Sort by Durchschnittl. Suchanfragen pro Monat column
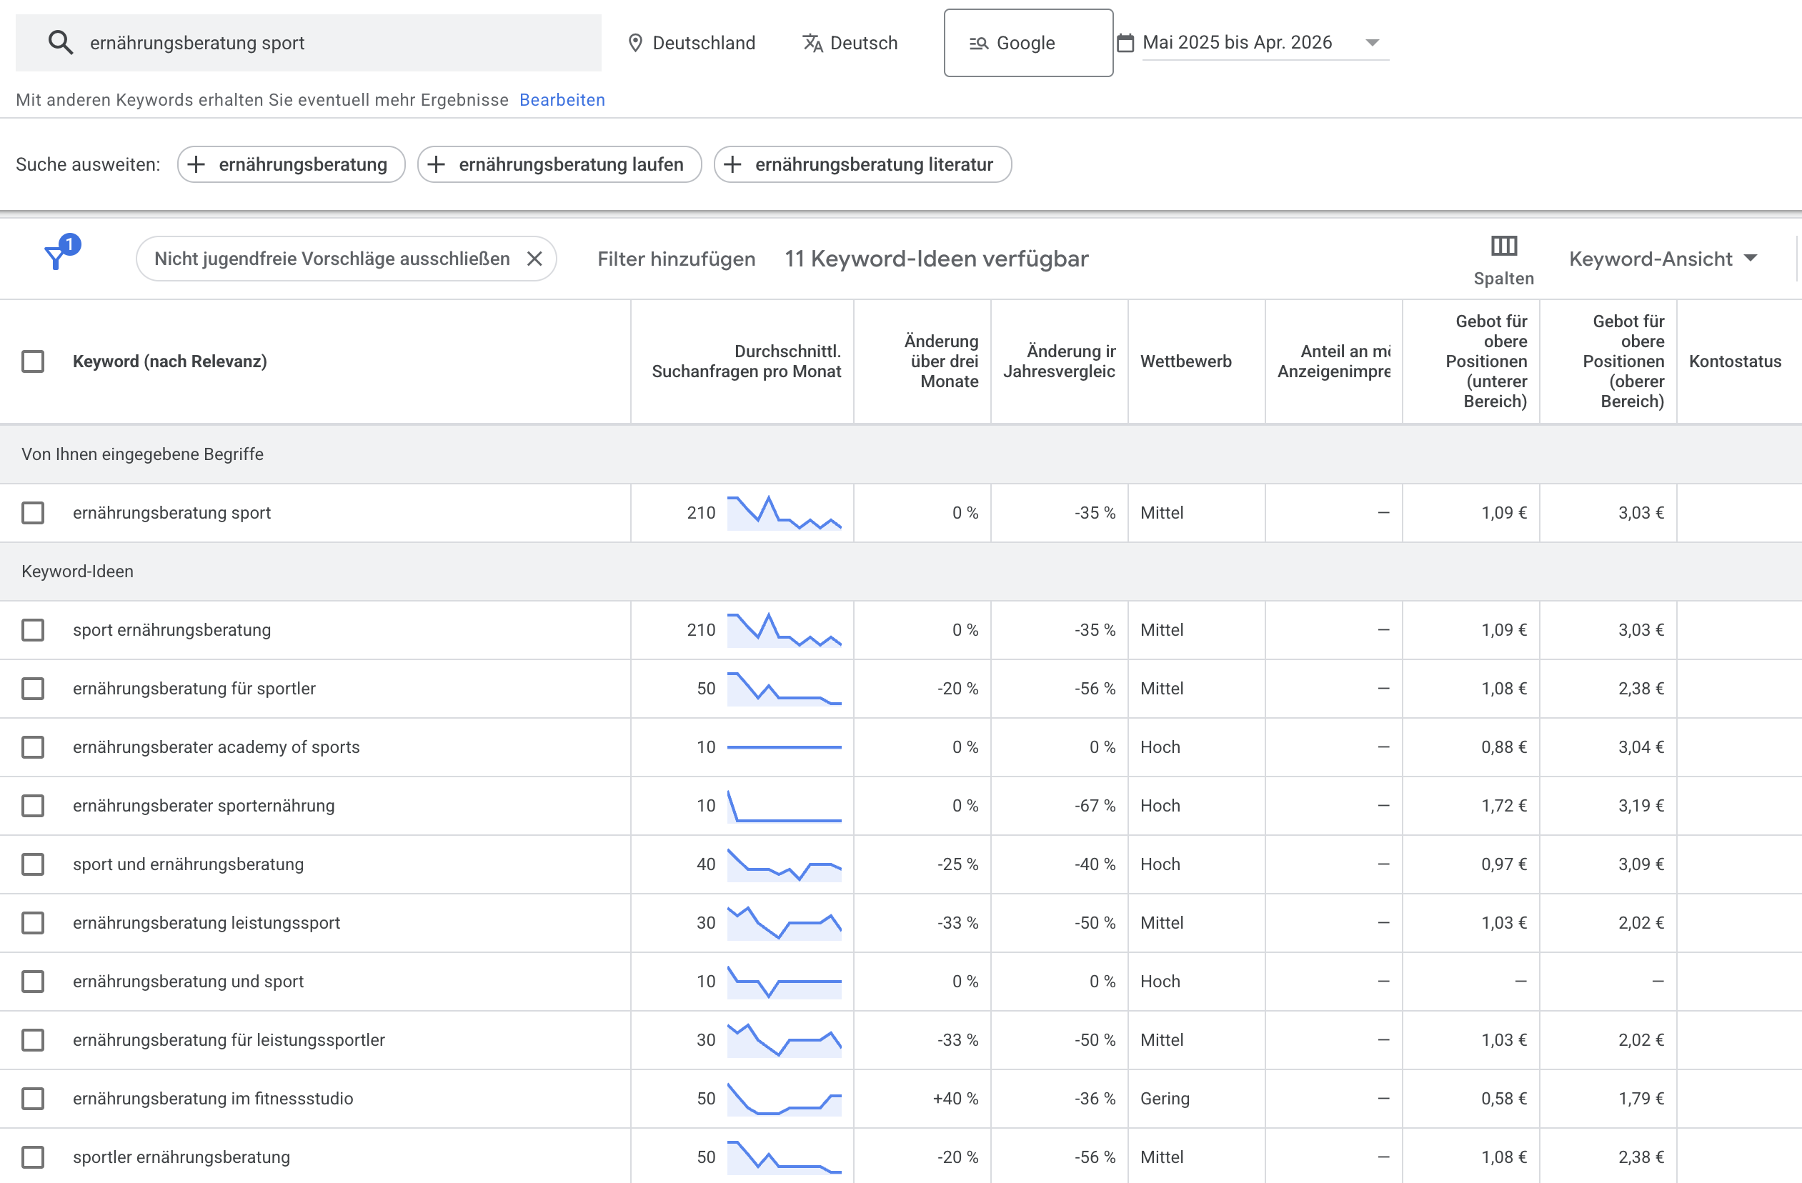This screenshot has height=1183, width=1802. point(747,361)
